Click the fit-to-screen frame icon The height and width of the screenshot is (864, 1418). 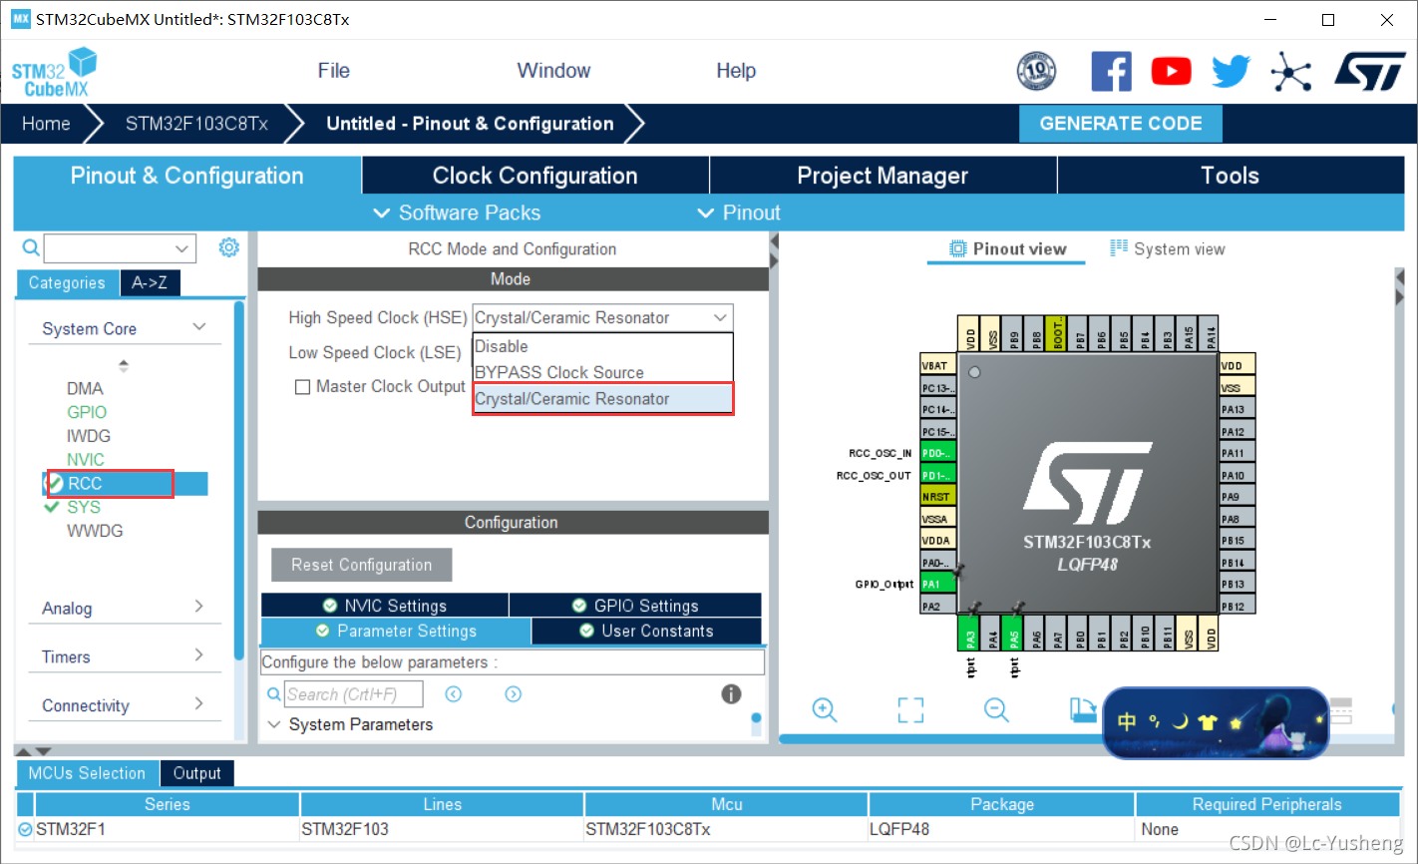909,709
